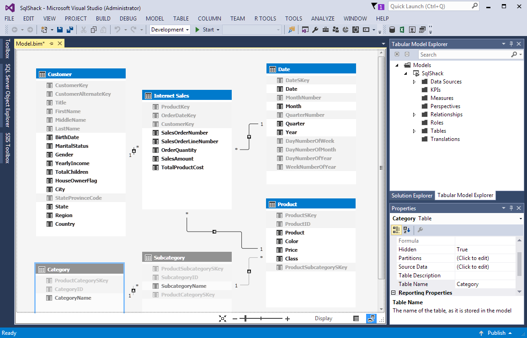Viewport: 527px width, 338px height.
Task: Click the Excel icon in the toolbar
Action: 402,30
